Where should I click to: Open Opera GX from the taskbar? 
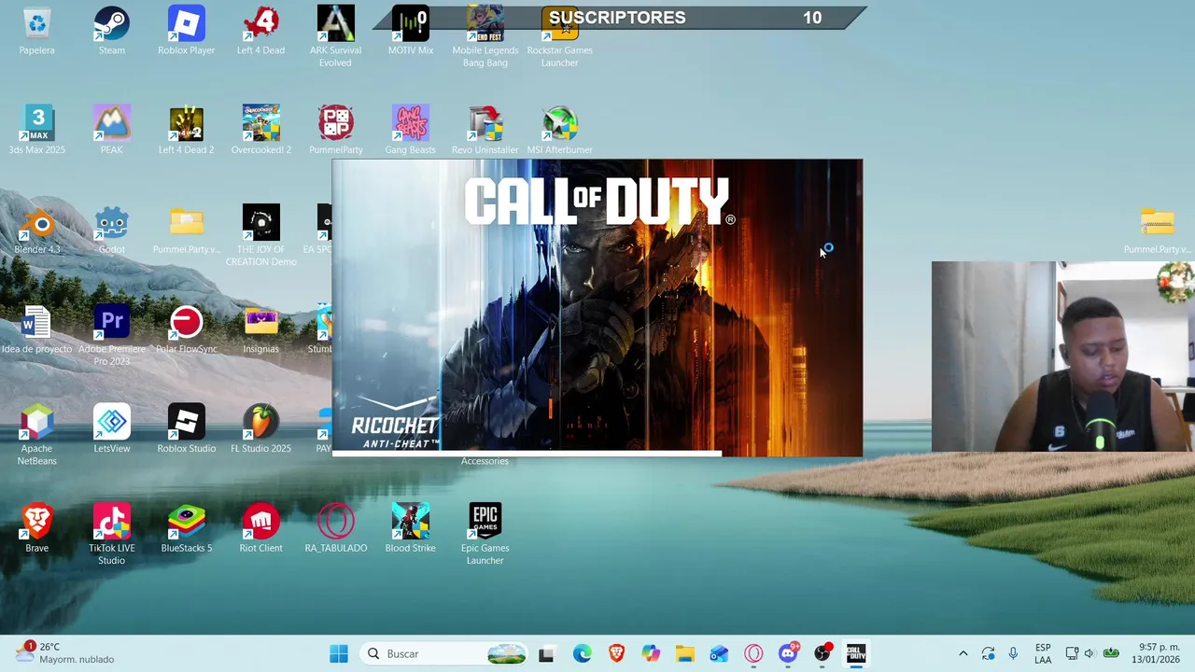pyautogui.click(x=753, y=653)
